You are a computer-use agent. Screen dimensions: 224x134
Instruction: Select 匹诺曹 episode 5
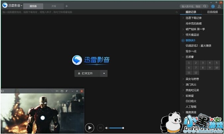217,63
